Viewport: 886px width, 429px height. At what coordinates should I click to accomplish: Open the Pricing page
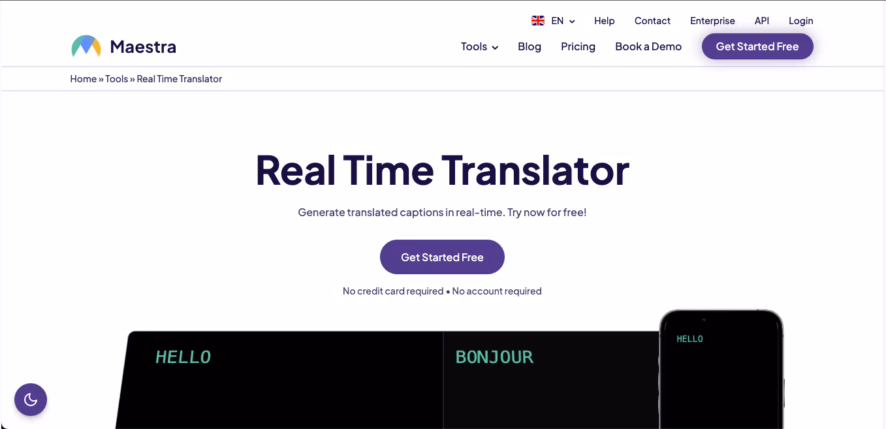(578, 46)
